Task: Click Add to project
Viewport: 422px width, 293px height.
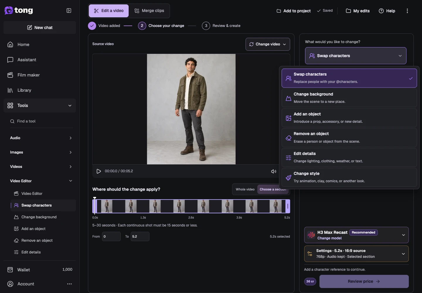Action: (293, 11)
